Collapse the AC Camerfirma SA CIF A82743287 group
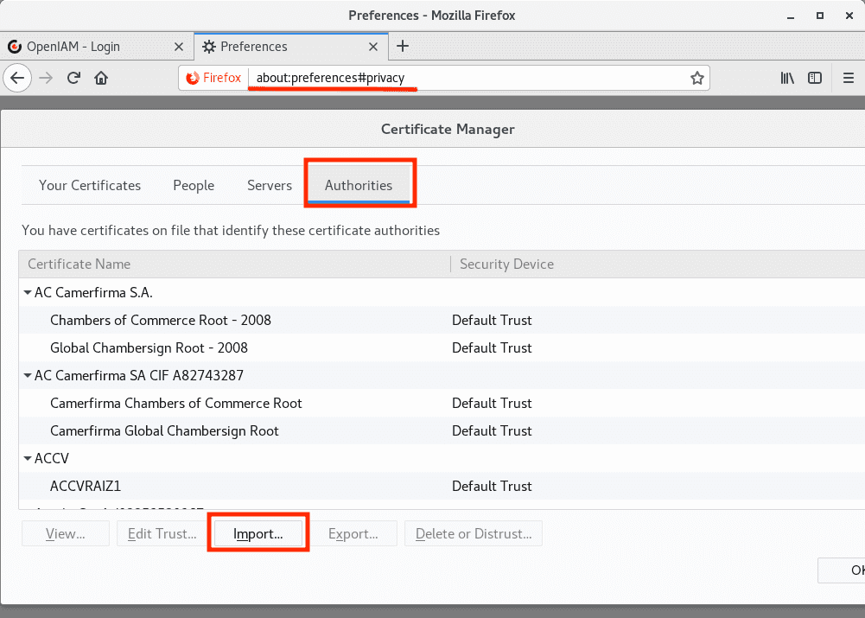Viewport: 865px width, 618px height. (x=28, y=376)
